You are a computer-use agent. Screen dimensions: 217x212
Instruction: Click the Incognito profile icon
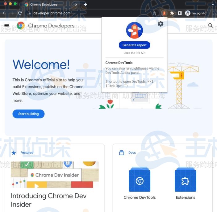tap(188, 13)
